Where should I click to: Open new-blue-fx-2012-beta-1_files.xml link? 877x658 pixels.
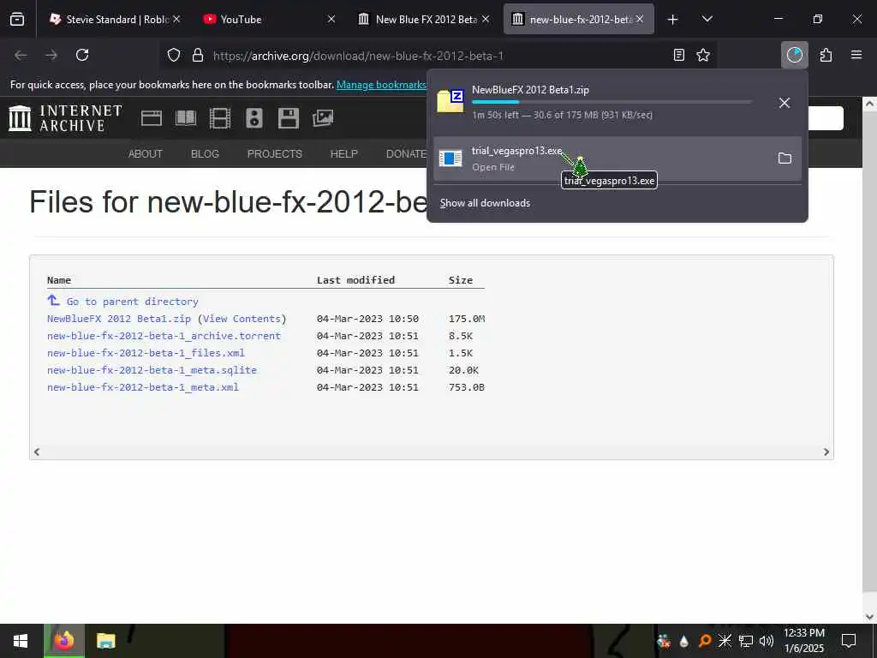click(146, 353)
